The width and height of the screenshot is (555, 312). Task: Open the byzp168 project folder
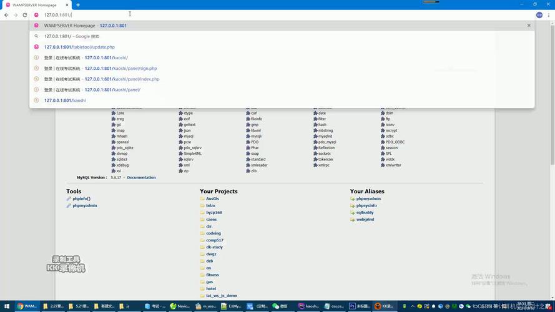click(214, 213)
